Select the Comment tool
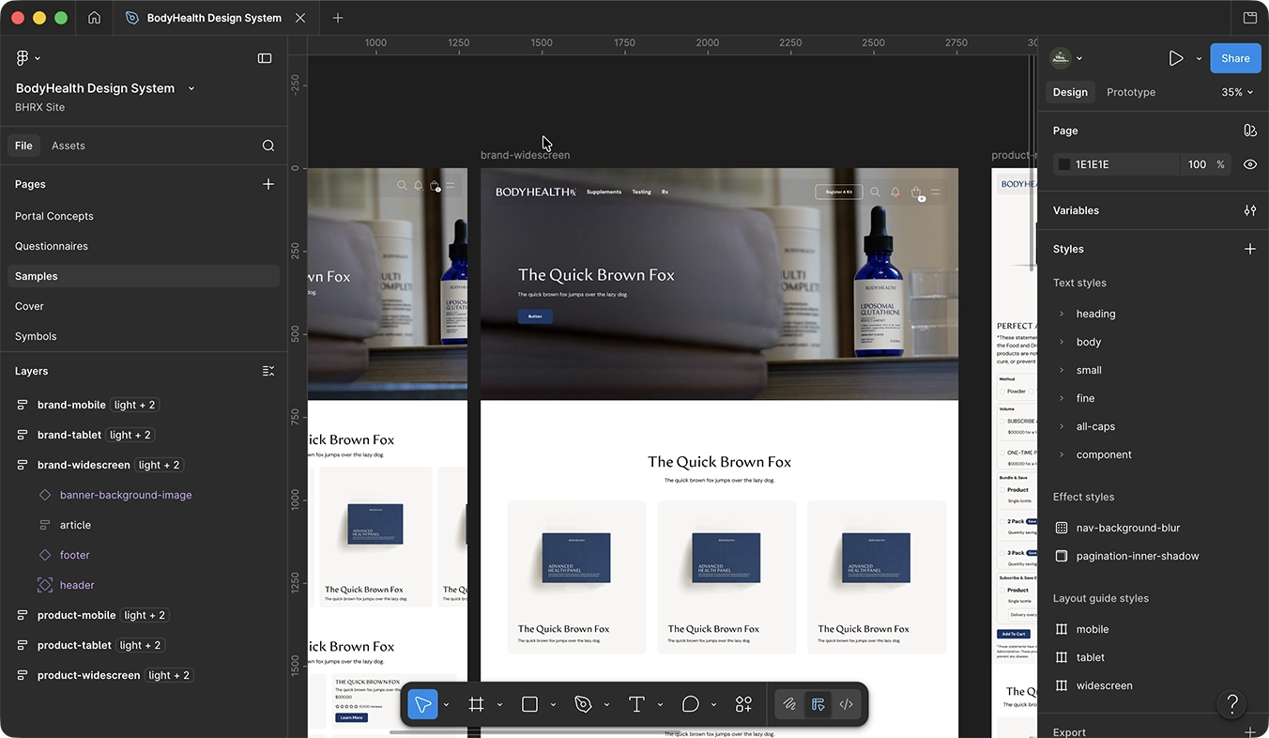Screen dimensions: 1269x738 (690, 704)
